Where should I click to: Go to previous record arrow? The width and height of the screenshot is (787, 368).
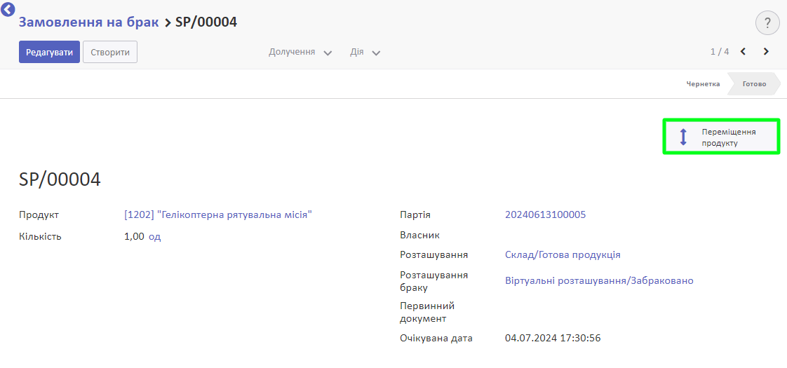(x=744, y=51)
